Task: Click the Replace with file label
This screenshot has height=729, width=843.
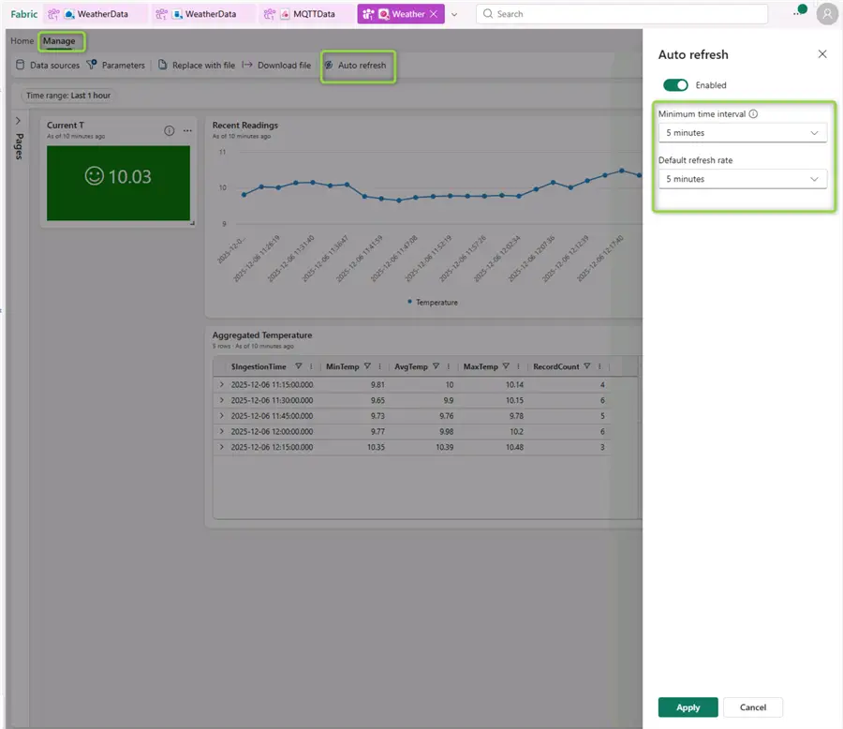Action: coord(204,65)
